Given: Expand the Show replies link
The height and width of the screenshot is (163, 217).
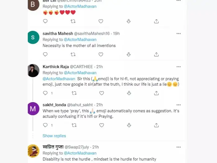Looking at the screenshot, I should click(x=54, y=136).
